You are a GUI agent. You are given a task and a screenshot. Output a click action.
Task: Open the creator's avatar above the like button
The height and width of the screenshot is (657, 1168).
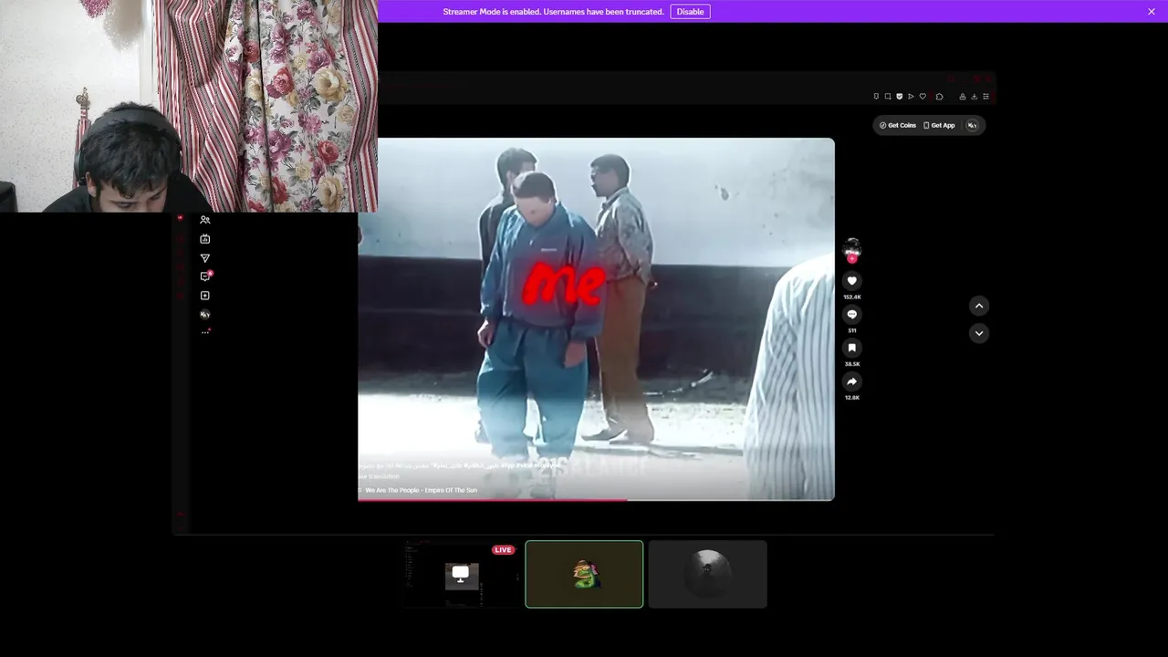pyautogui.click(x=852, y=247)
